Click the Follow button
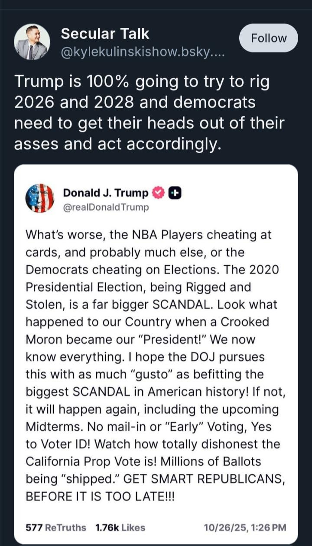Screen dimensions: 312x546 (x=269, y=38)
